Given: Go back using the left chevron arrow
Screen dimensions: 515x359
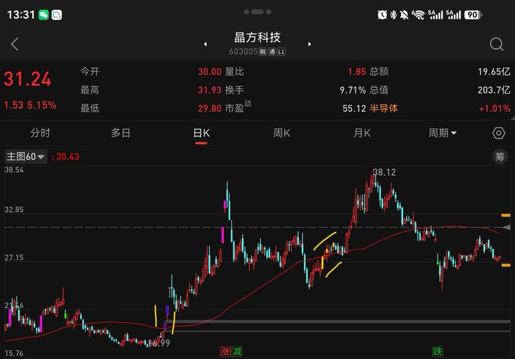Looking at the screenshot, I should 14,44.
